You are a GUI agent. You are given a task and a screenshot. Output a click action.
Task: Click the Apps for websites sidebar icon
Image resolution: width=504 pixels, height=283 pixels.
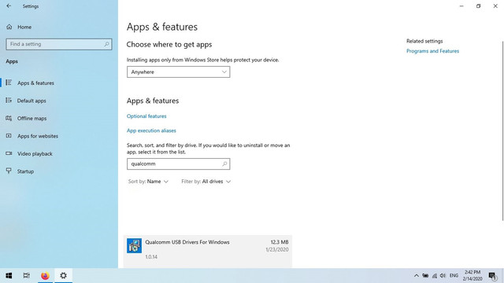tap(9, 136)
